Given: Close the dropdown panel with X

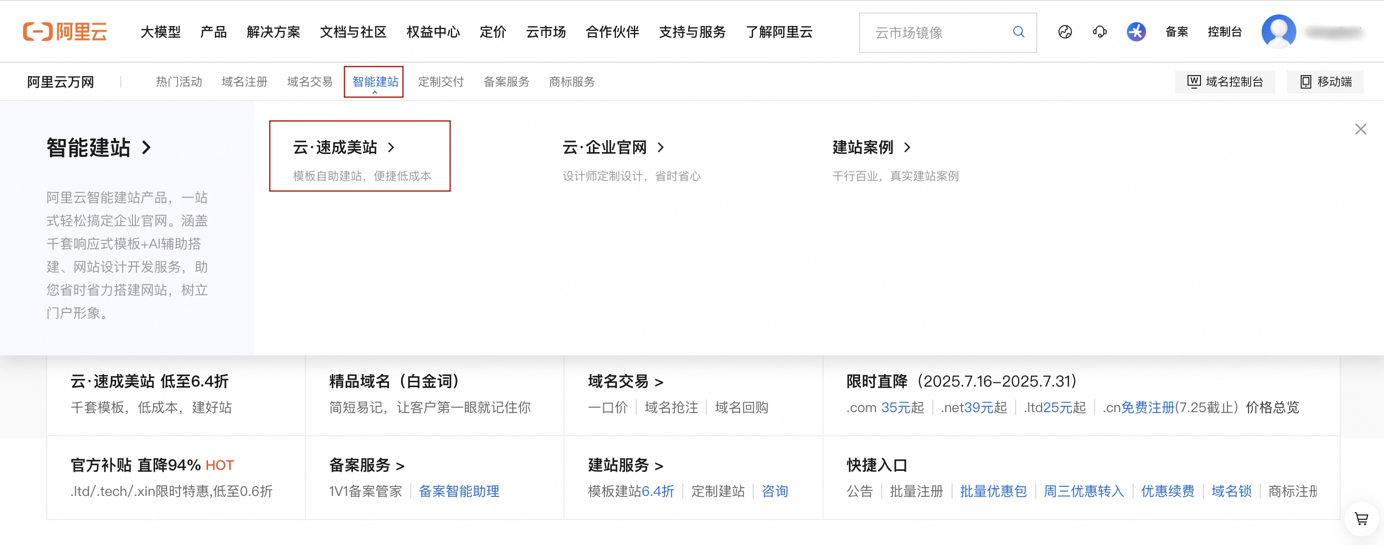Looking at the screenshot, I should point(1360,129).
